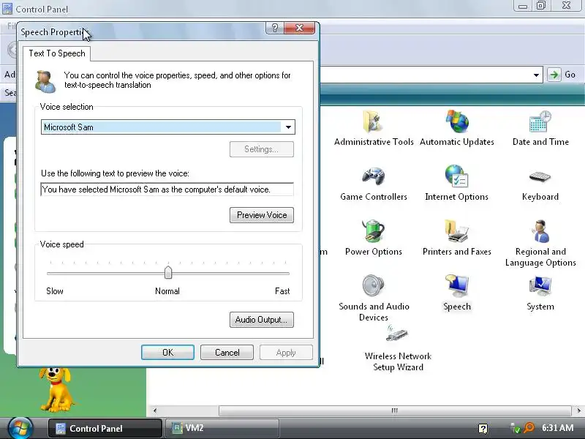Restore down the Control Panel window

(540, 6)
